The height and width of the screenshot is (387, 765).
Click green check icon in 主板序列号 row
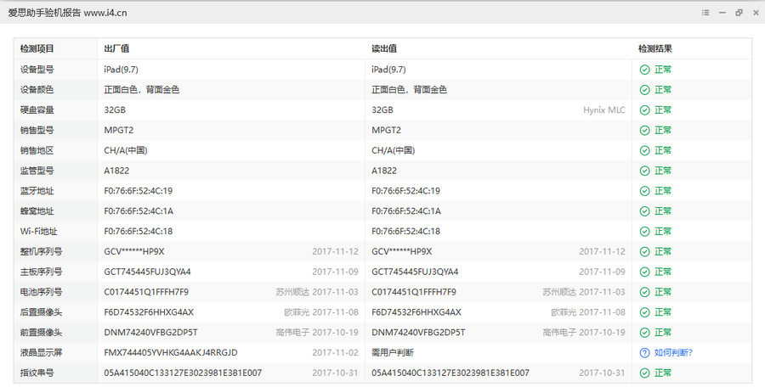coord(644,272)
